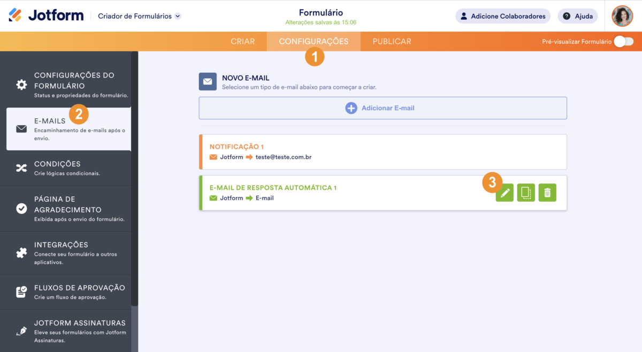Viewport: 642px width, 352px height.
Task: Expand Criador de Formulários dropdown
Action: click(178, 16)
